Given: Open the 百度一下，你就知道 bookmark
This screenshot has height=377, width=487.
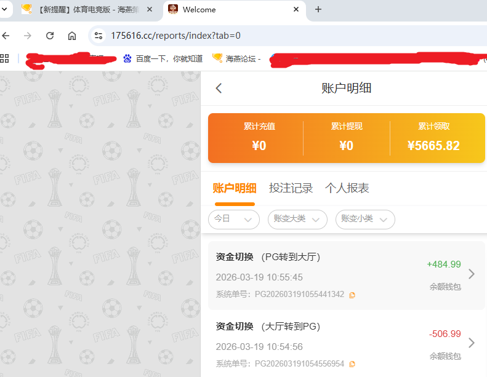Looking at the screenshot, I should [163, 58].
